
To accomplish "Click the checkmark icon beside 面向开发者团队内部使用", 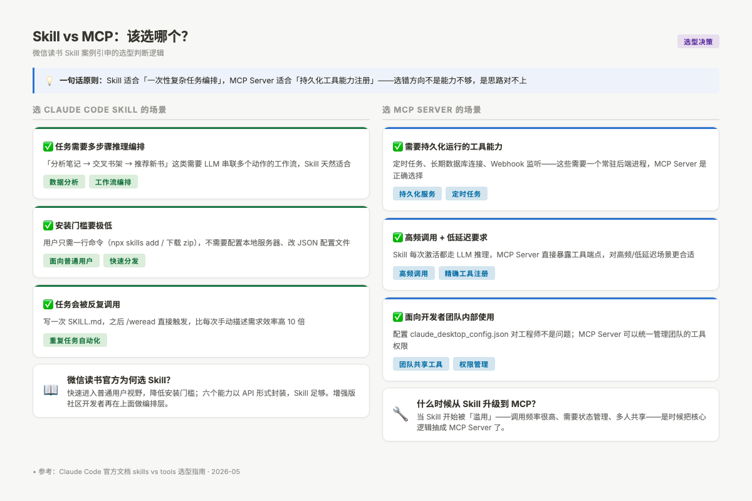I will click(x=397, y=317).
